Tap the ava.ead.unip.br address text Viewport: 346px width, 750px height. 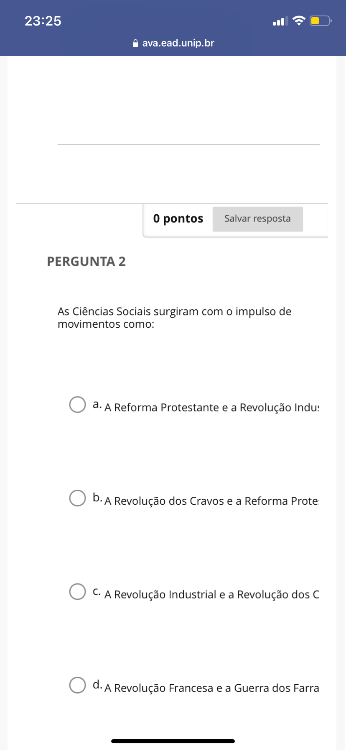click(x=178, y=43)
